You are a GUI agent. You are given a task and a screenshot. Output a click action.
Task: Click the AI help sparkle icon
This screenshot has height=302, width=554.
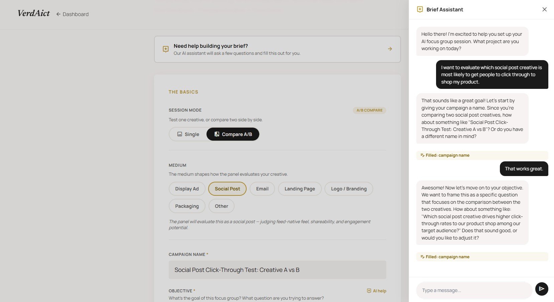pos(369,291)
